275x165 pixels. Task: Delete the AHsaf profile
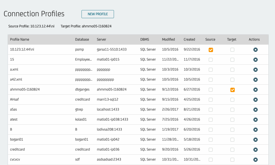coord(255,100)
